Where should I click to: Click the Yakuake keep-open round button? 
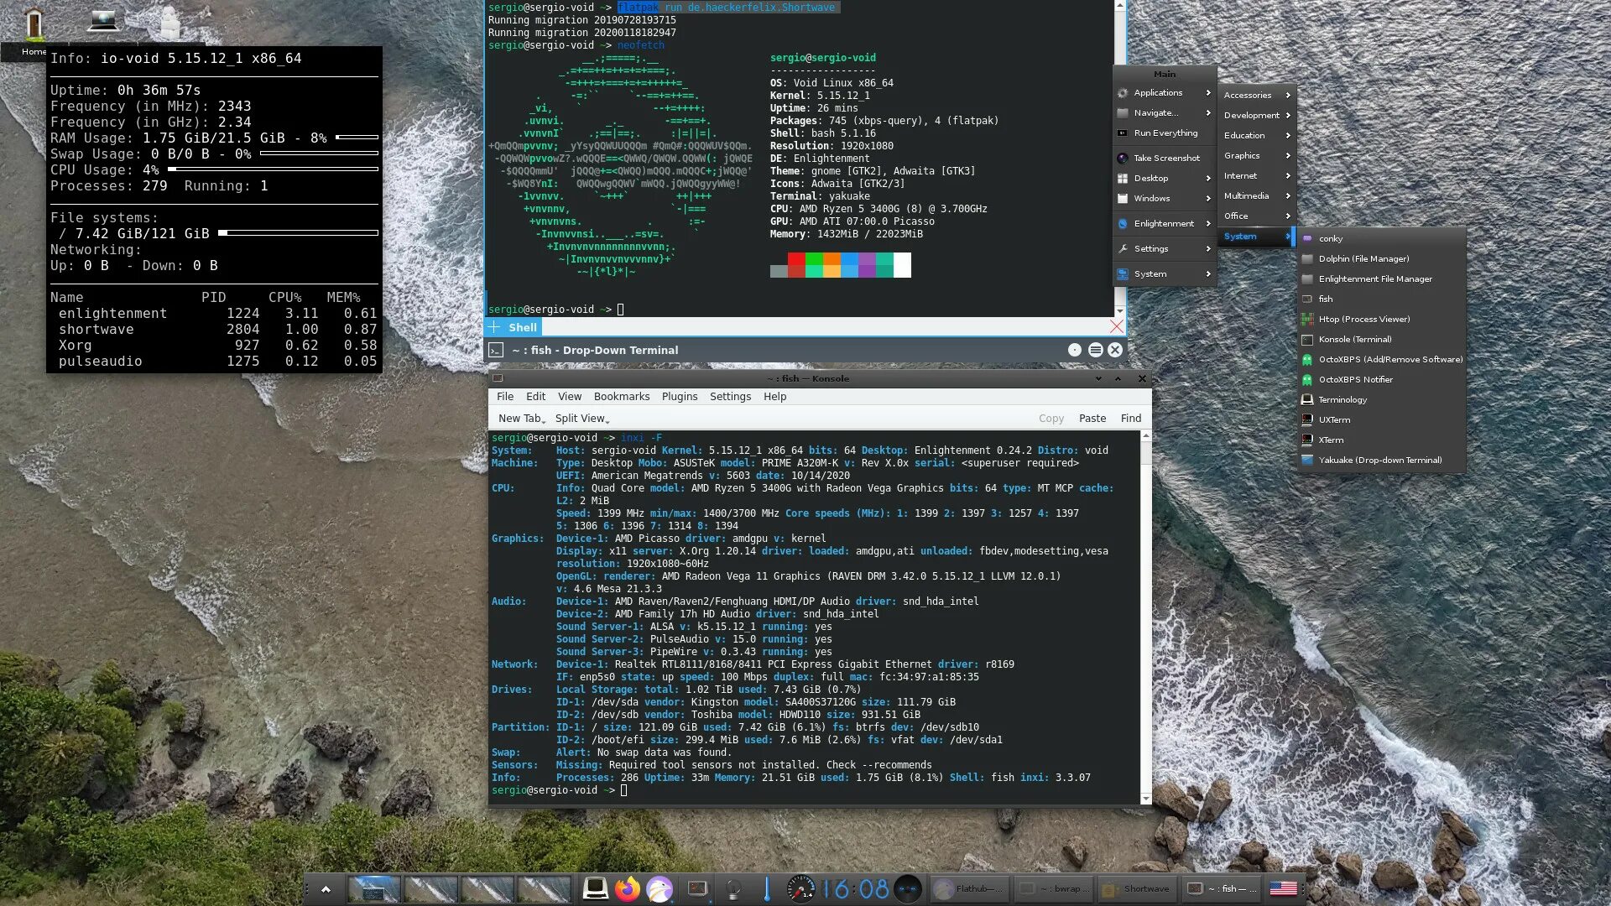1075,350
